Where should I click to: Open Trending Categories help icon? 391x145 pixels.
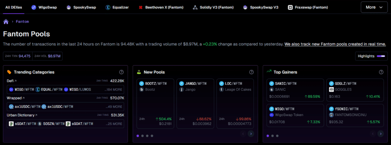(x=121, y=72)
